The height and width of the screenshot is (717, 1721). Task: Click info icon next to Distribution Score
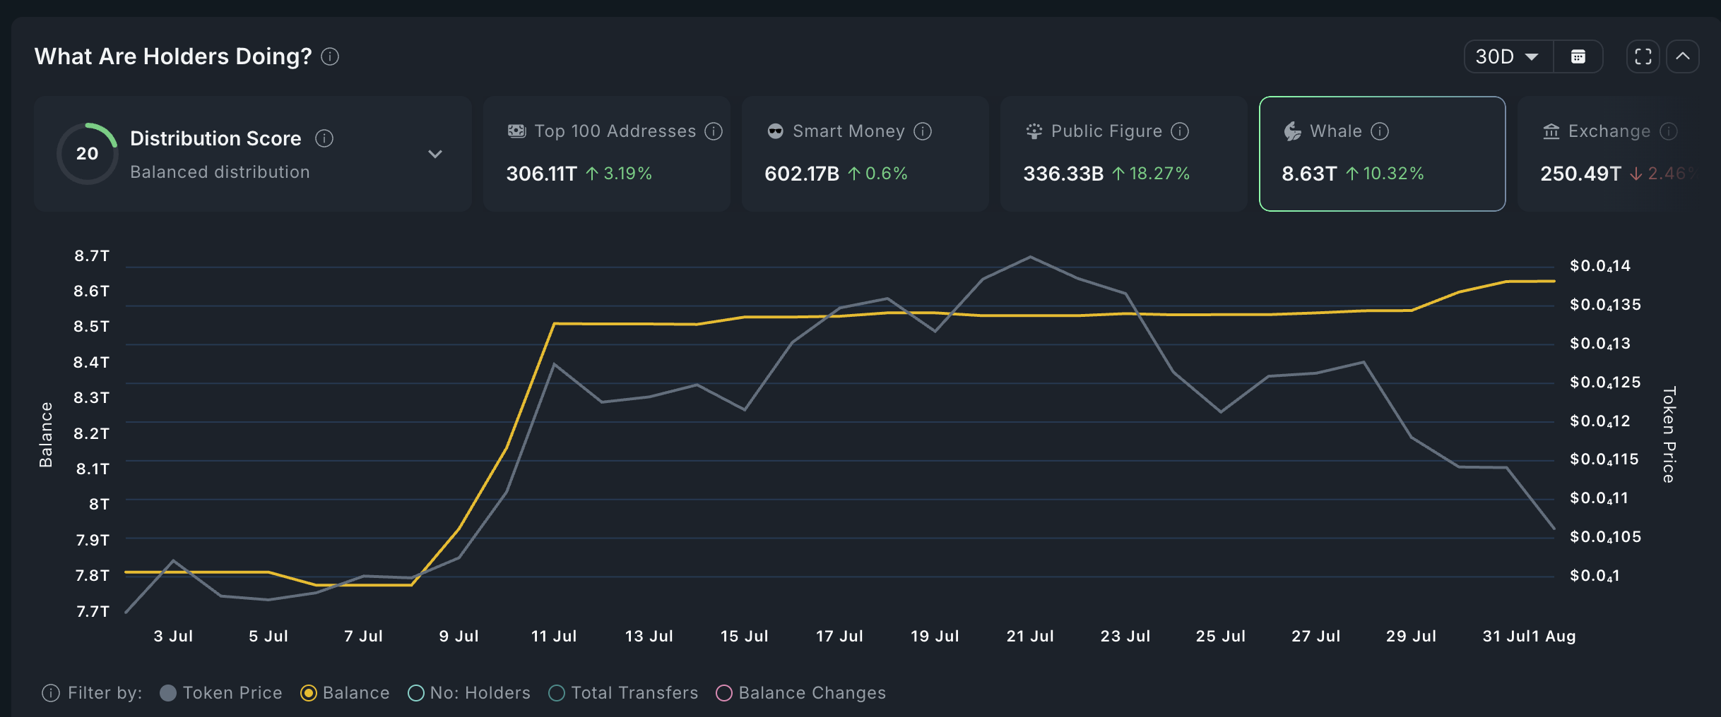[x=324, y=138]
